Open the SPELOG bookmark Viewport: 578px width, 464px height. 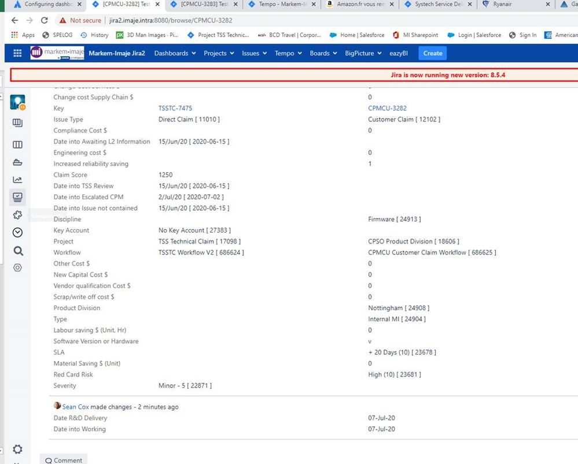(57, 35)
